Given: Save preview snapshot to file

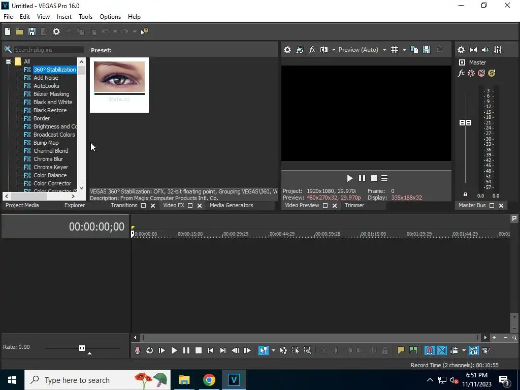Looking at the screenshot, I should click(427, 50).
